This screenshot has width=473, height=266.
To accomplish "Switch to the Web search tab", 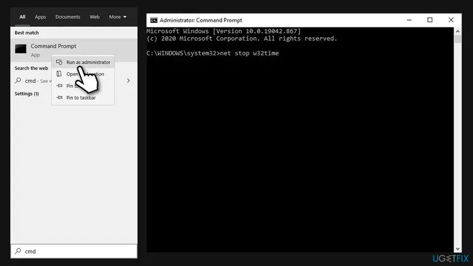I will click(x=94, y=17).
